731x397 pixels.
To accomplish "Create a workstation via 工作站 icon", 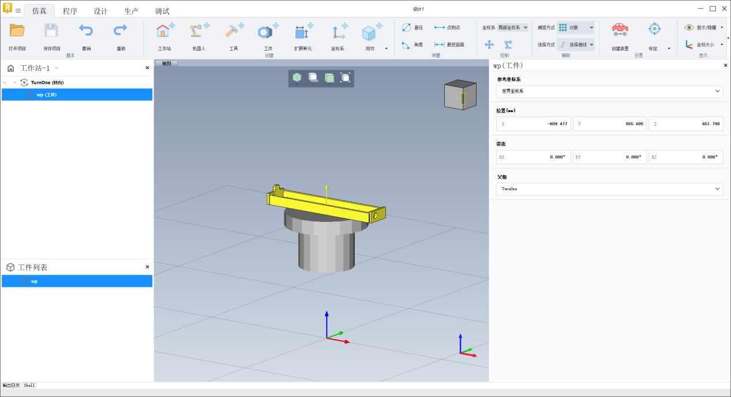I will (x=164, y=31).
